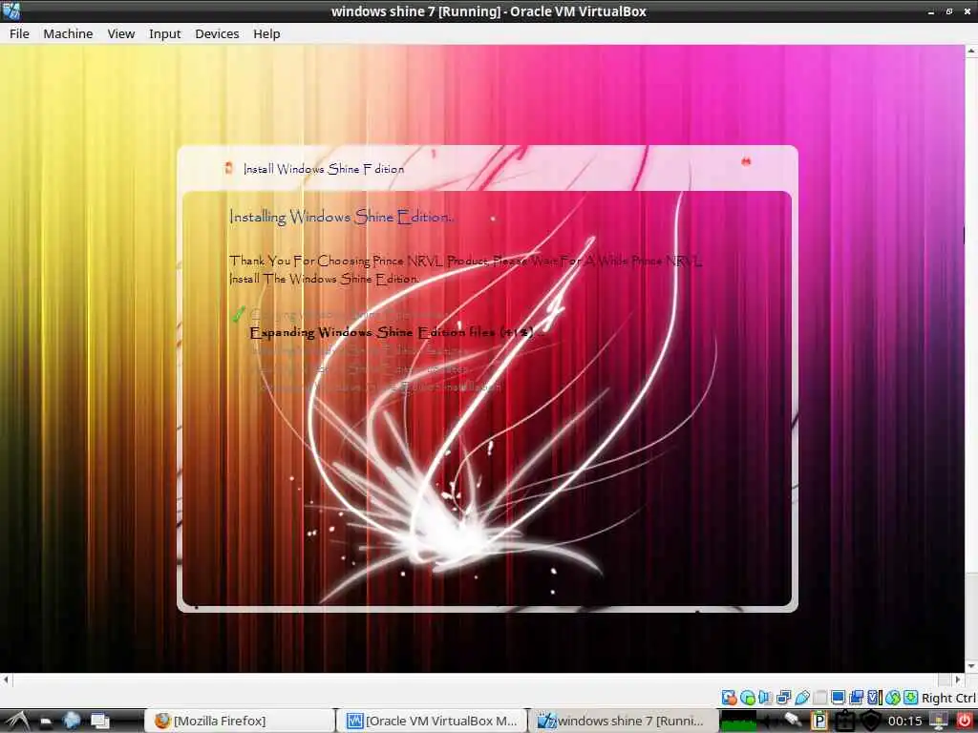The height and width of the screenshot is (733, 978).
Task: Click the VirtualBox window title bar icon
Action: click(x=11, y=10)
